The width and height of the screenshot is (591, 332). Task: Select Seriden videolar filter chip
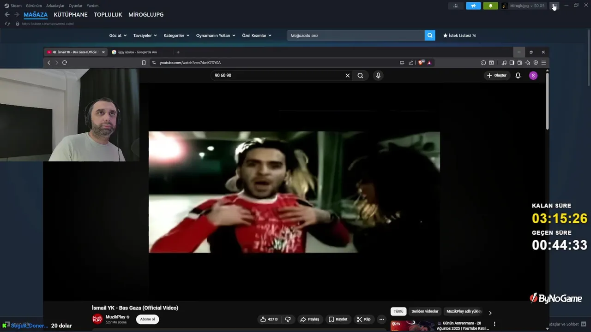[425, 311]
